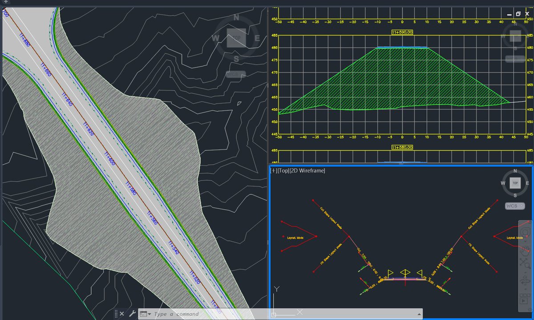Open the [+] viewport controls menu
534x320 pixels.
point(273,171)
